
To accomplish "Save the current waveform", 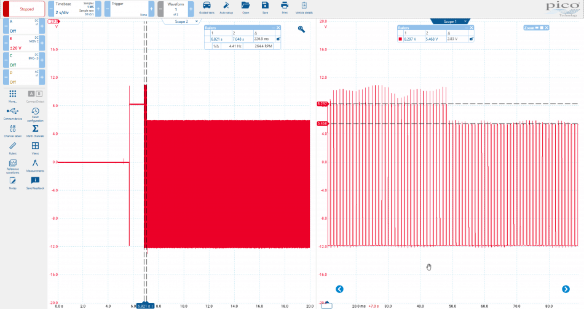I will coord(265,7).
